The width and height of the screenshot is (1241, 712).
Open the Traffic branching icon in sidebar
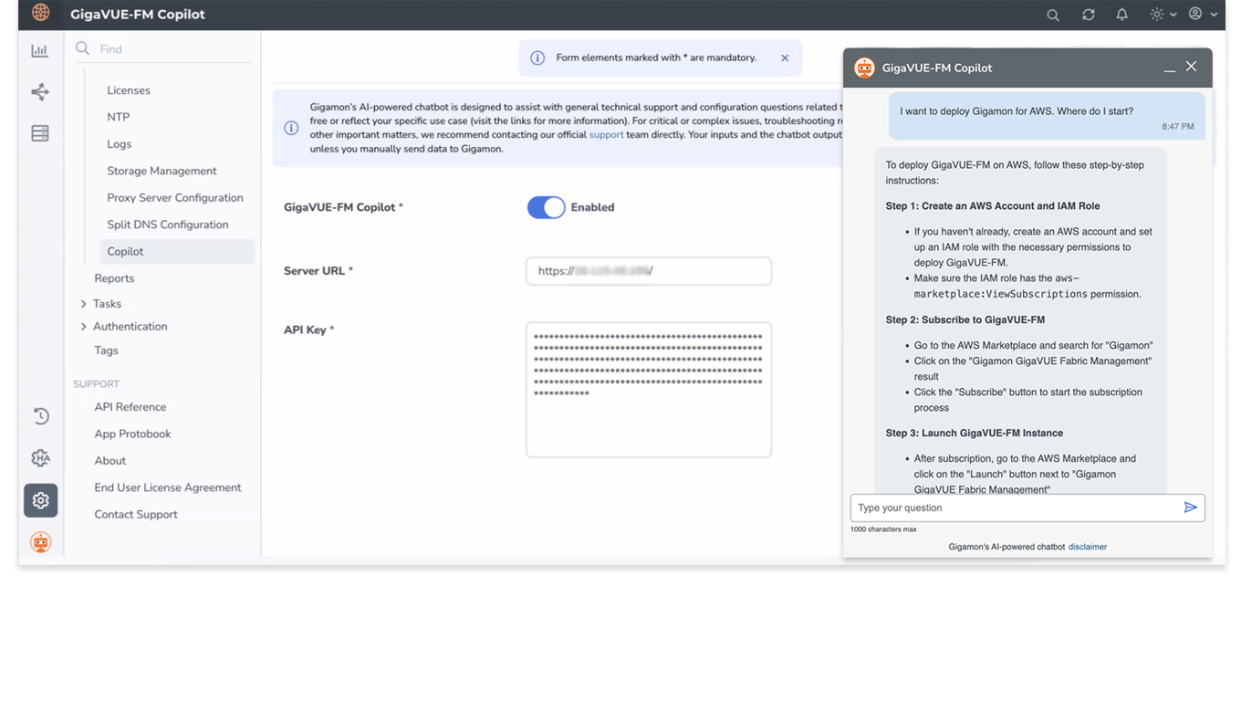(40, 91)
